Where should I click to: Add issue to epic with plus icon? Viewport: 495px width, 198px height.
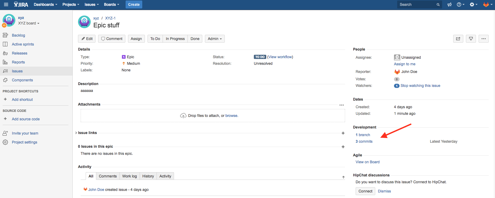pos(343,147)
